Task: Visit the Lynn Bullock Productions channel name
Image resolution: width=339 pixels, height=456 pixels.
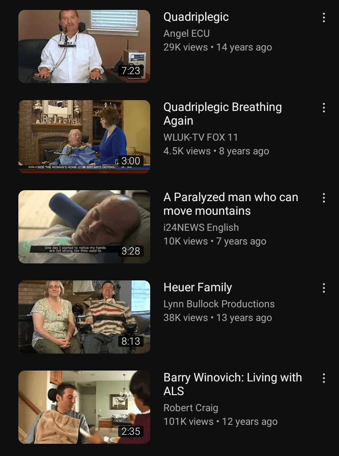Action: [219, 304]
